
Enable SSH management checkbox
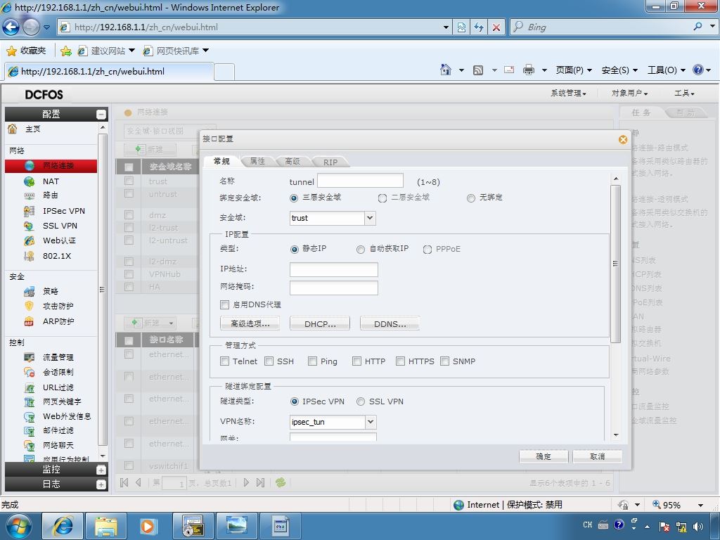point(269,361)
